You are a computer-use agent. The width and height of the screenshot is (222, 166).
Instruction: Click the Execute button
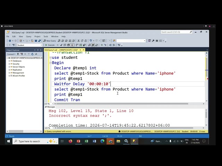pos(50,45)
